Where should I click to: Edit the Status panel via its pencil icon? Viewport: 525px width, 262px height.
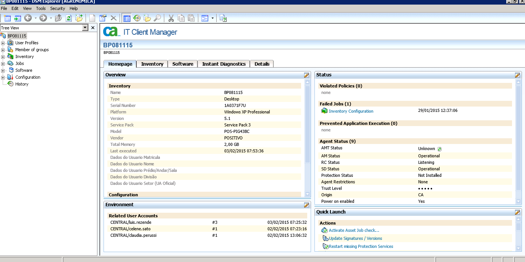point(517,75)
